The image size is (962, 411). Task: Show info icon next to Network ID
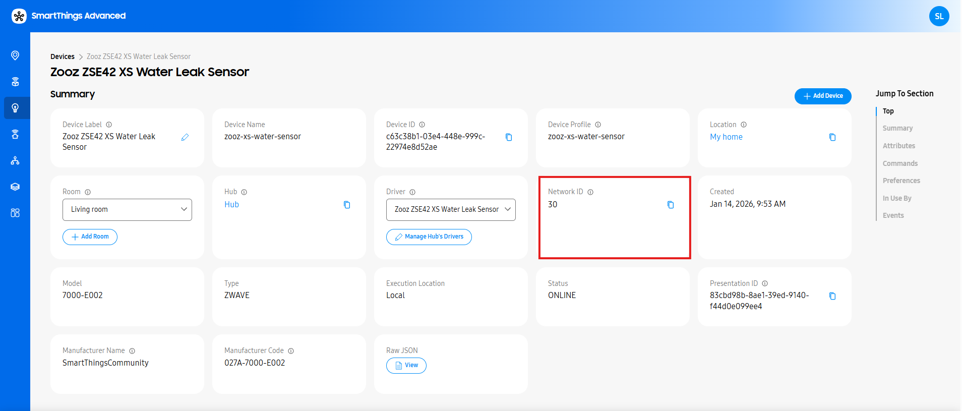[590, 192]
